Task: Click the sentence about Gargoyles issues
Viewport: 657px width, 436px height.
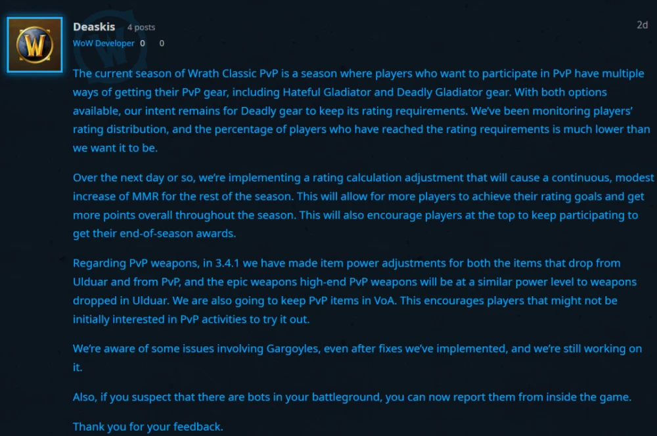Action: coord(357,358)
